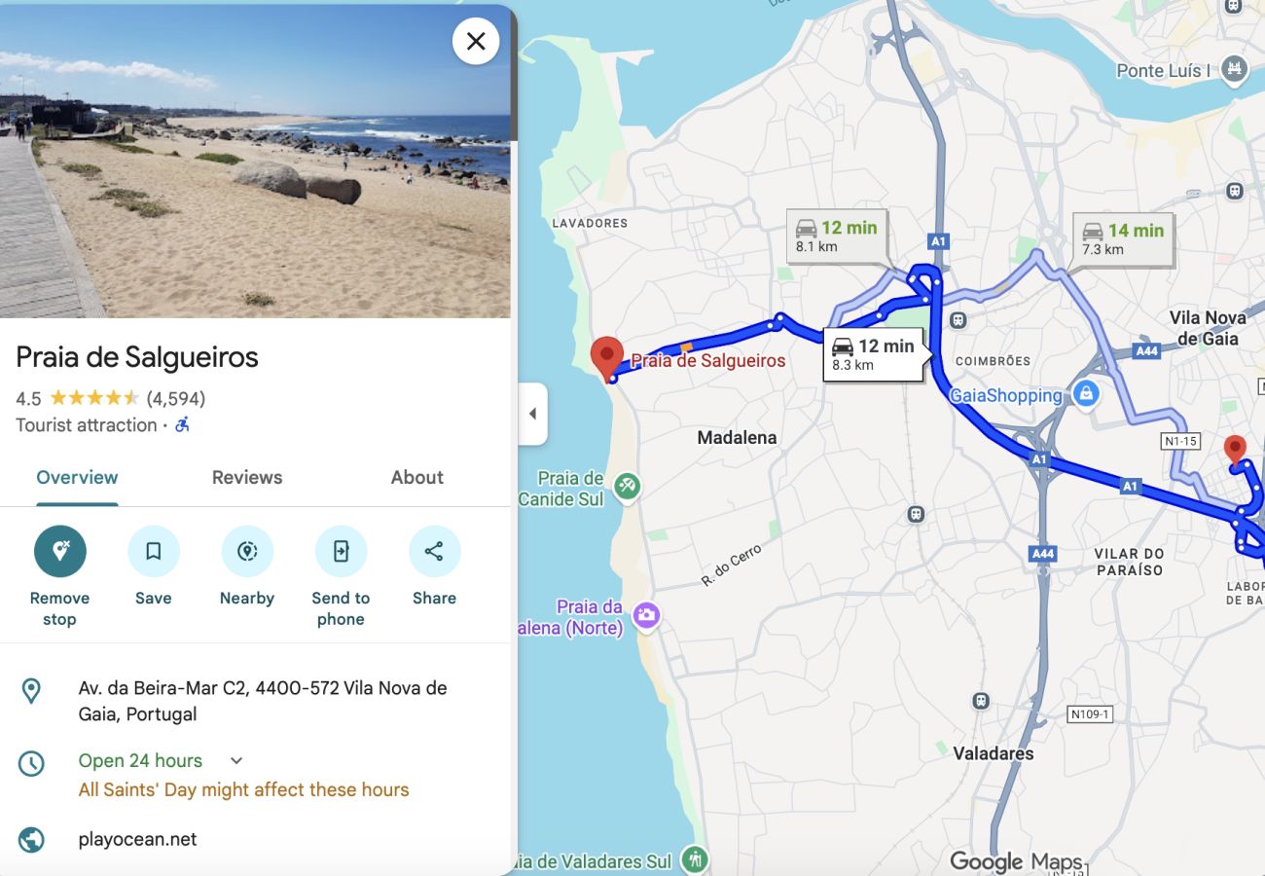This screenshot has width=1265, height=876.
Task: Click the Praia da Madalena (Norte) camera marker
Action: click(645, 615)
